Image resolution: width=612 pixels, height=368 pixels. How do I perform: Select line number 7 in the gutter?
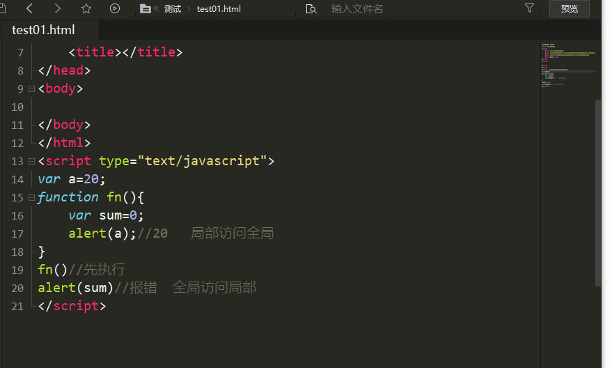pyautogui.click(x=21, y=53)
